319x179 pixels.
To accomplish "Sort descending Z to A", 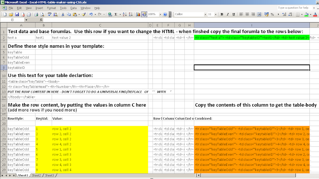I will click(x=131, y=14).
